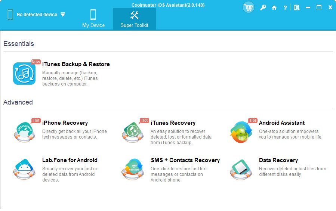
Task: Click the Lab.Fone for Android title
Action: tap(70, 160)
